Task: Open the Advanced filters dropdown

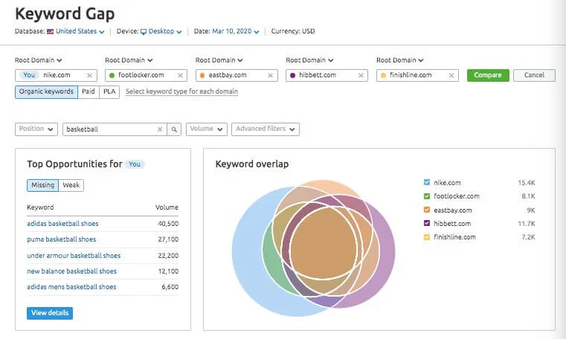Action: pos(265,129)
